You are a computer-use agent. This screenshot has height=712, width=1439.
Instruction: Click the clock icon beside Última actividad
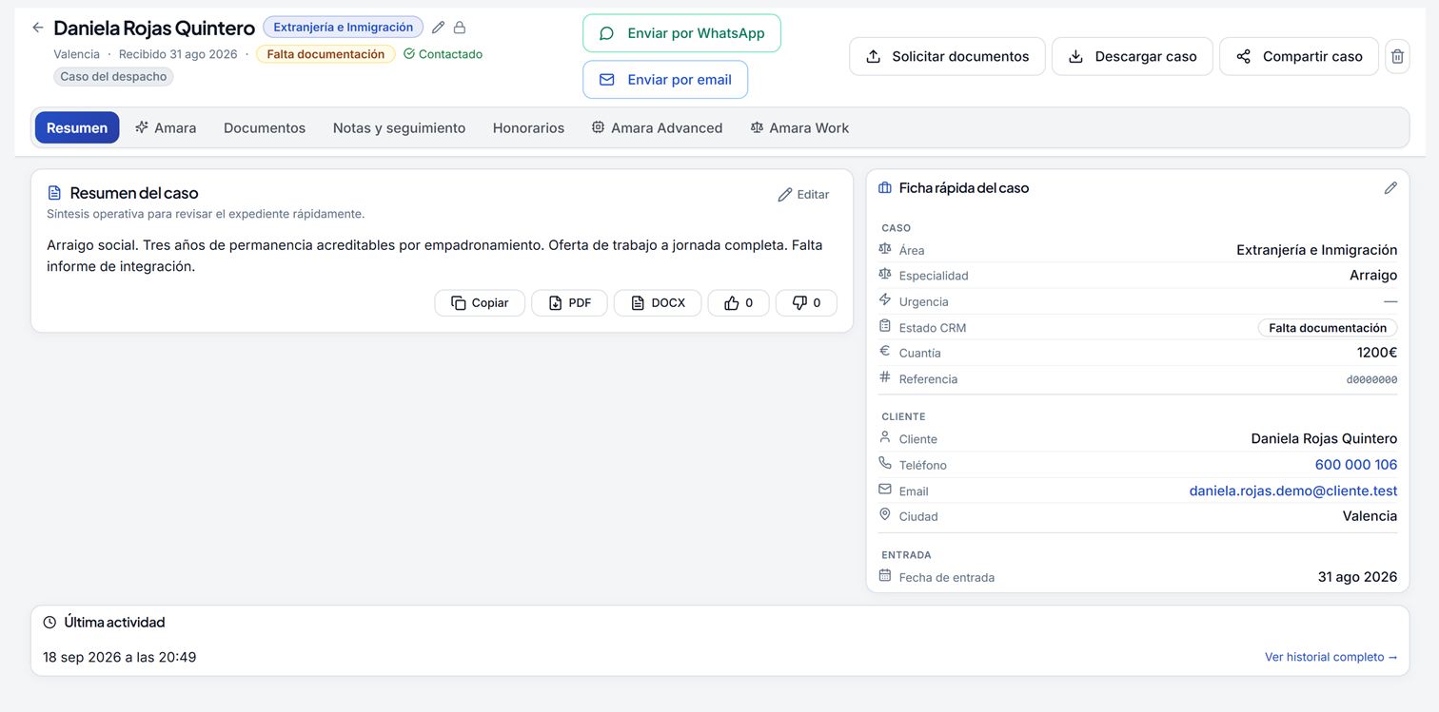click(x=49, y=623)
